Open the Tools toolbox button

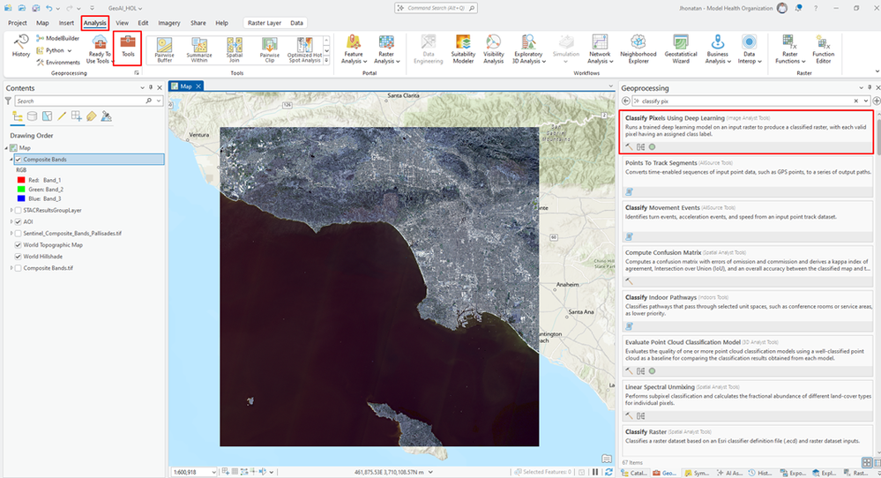coord(128,46)
